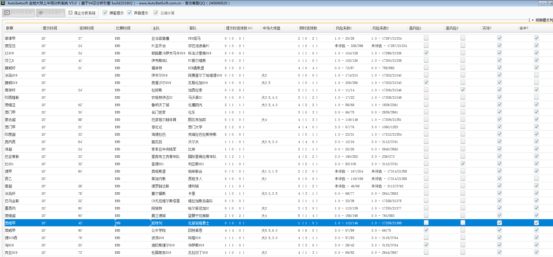The width and height of the screenshot is (553, 257).
Task: Toggle the 弹窗提示 checkbox
Action: (105, 13)
